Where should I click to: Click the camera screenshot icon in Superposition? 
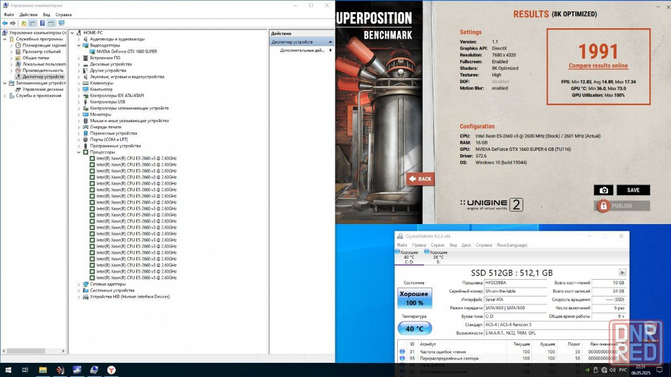(x=603, y=190)
